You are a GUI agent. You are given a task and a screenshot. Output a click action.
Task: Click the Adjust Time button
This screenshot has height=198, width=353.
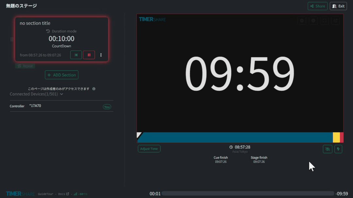point(149,149)
